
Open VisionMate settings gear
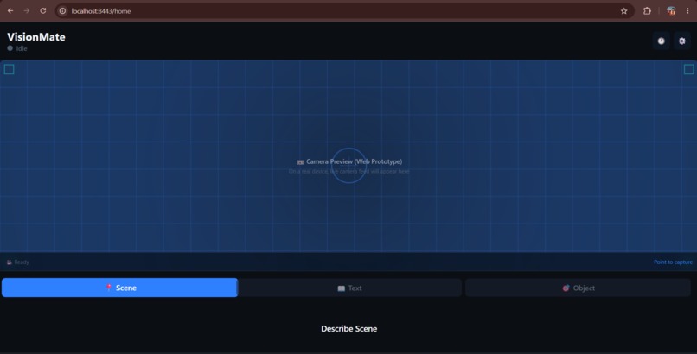click(682, 41)
